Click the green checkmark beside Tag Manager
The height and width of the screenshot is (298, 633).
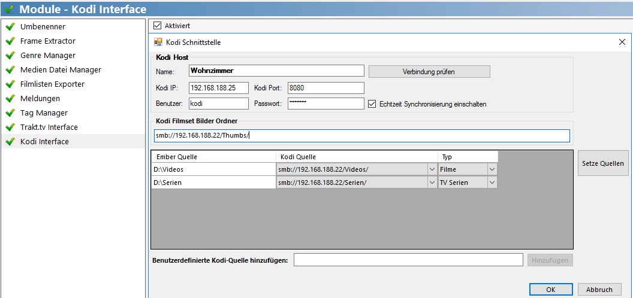10,113
